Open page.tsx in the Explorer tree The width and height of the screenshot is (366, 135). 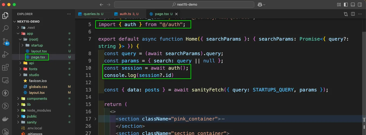[38, 57]
